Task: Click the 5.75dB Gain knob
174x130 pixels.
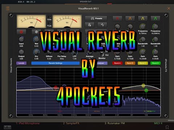Action: (x=117, y=52)
